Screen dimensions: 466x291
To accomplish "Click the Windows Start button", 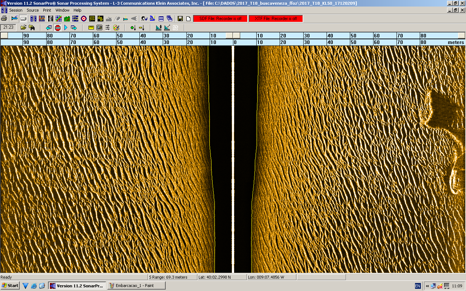I will click(10, 286).
